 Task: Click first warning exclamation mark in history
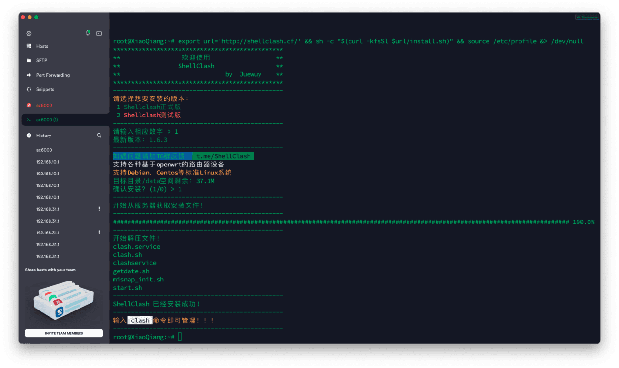pyautogui.click(x=99, y=209)
